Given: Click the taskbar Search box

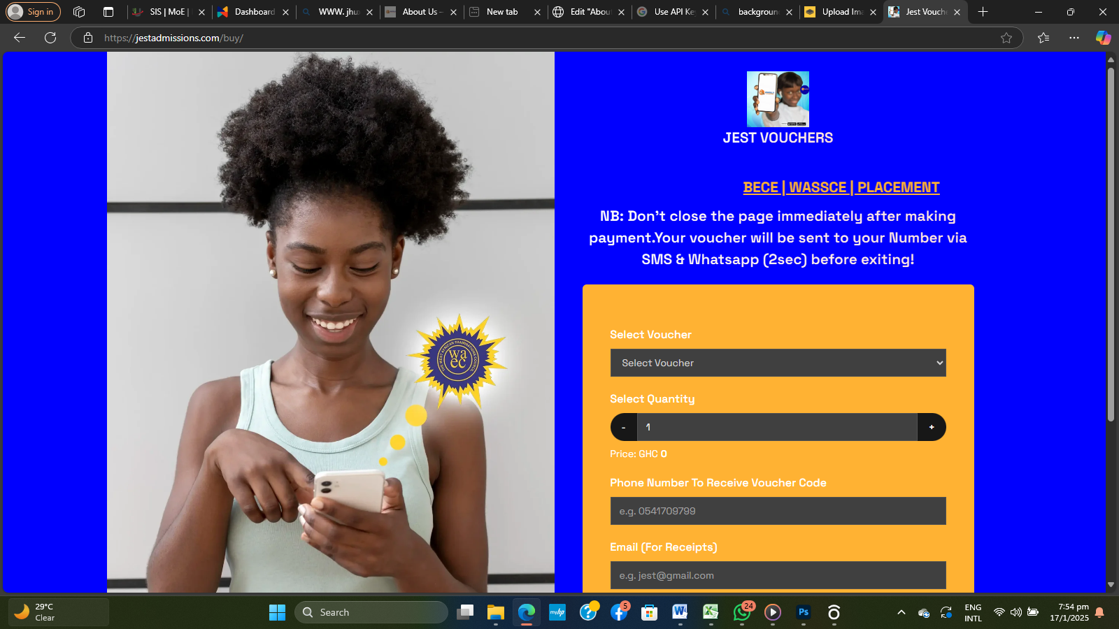Looking at the screenshot, I should tap(371, 612).
